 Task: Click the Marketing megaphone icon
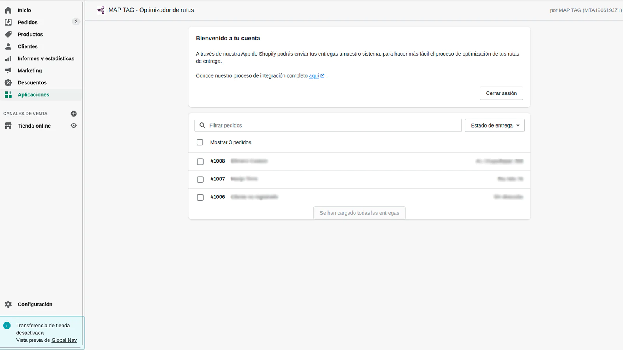8,70
